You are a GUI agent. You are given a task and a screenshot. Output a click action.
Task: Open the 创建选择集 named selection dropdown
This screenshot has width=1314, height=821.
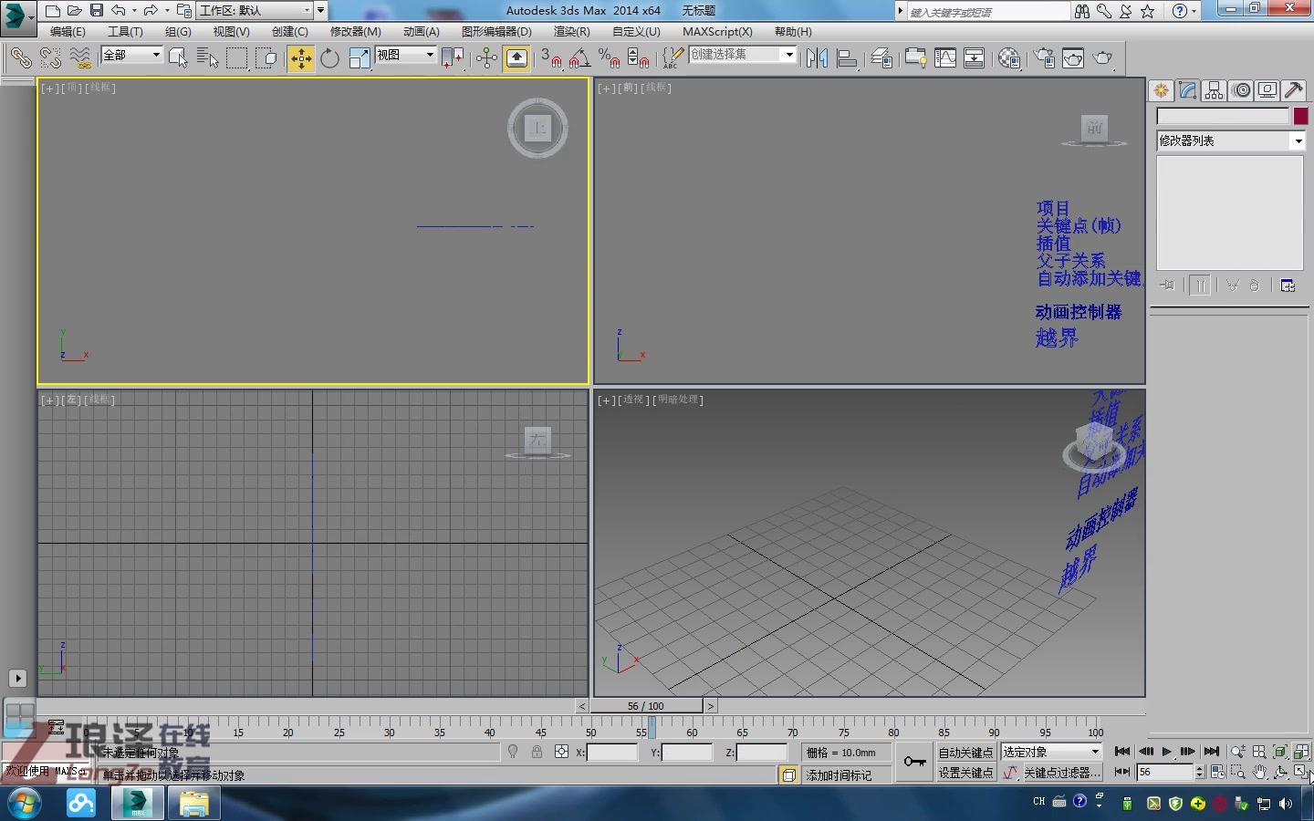pos(742,55)
